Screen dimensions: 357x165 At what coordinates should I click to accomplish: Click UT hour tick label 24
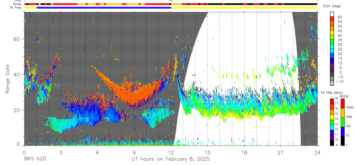317,152
